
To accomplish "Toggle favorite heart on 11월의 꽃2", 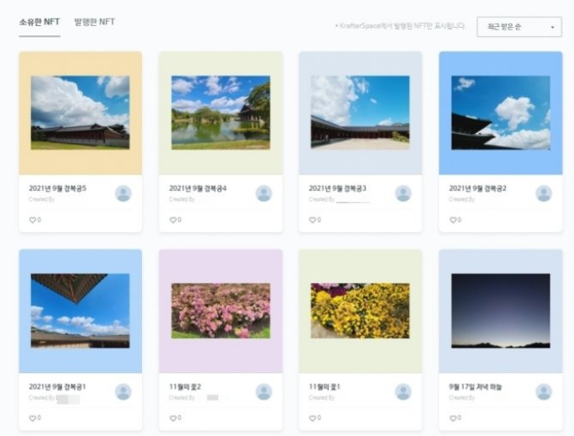I will click(173, 418).
